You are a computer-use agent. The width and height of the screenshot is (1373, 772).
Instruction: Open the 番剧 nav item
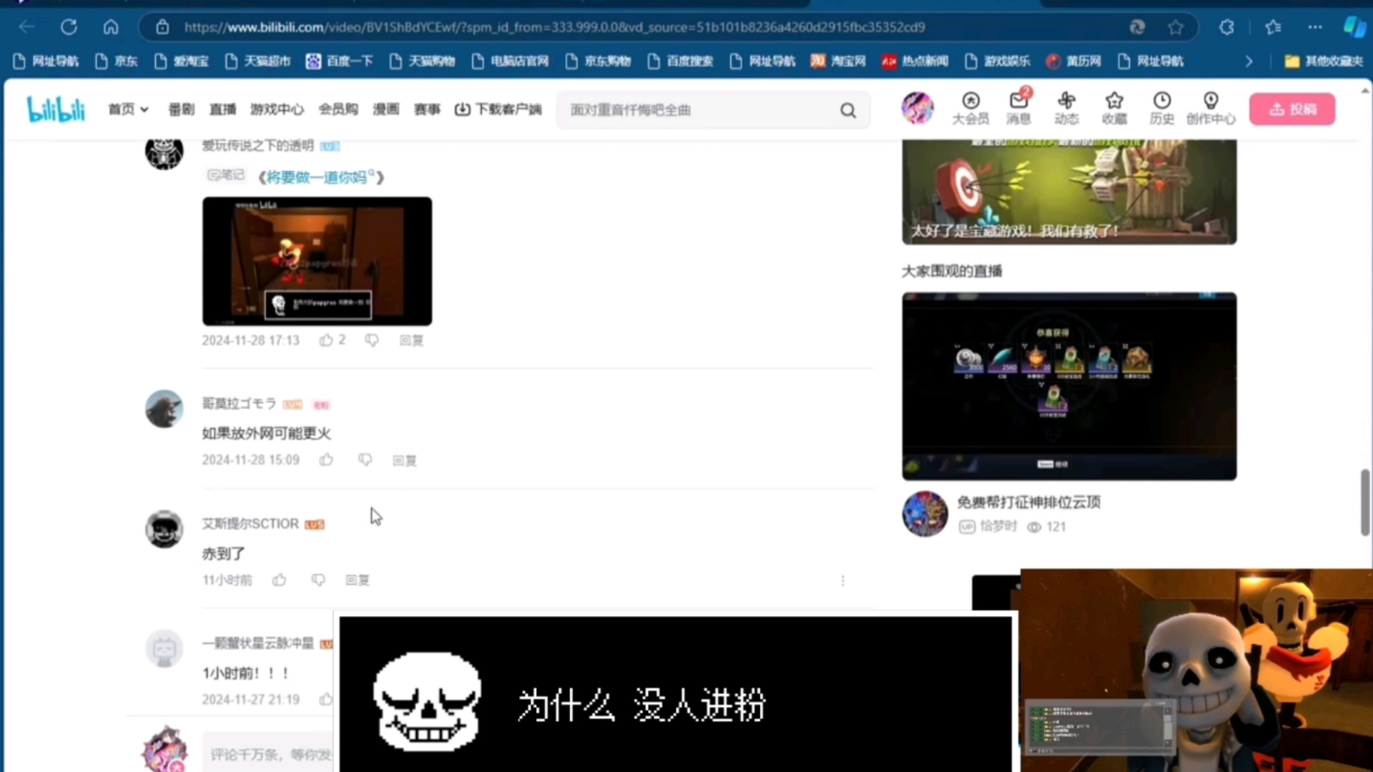point(181,109)
